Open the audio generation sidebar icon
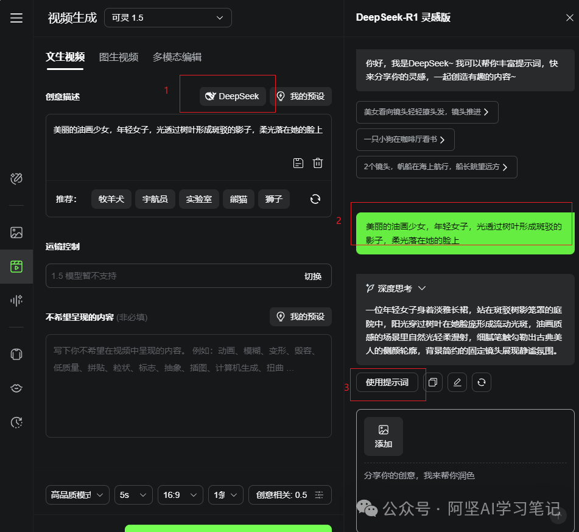The image size is (579, 532). 16,300
